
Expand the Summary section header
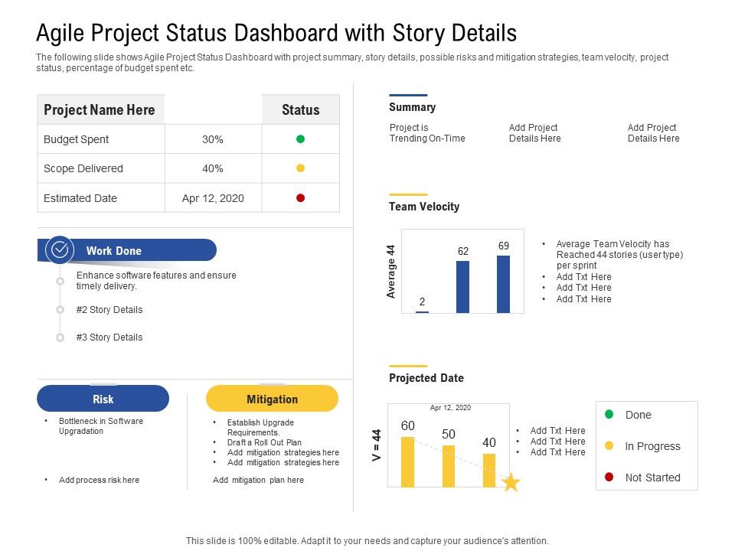(x=413, y=107)
